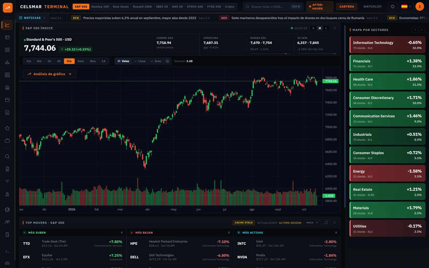The image size is (429, 268).
Task: Collapse the Más Suben list
Action: (x=24, y=233)
